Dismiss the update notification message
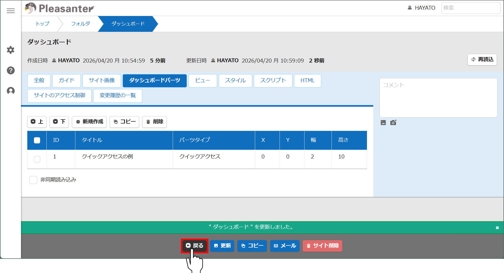Screen dimensions: 504x273 [497, 228]
